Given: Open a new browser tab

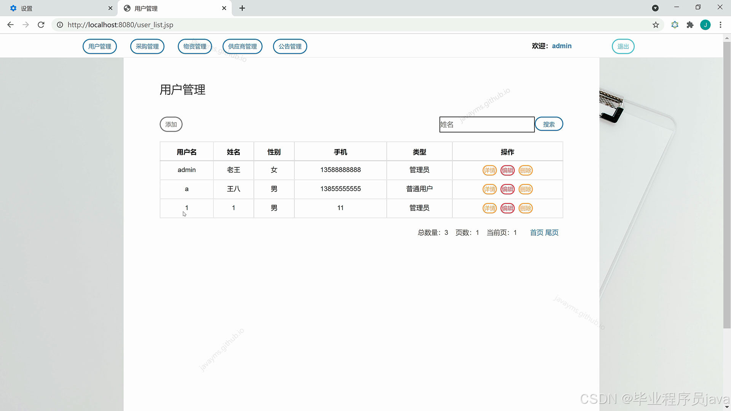Looking at the screenshot, I should tap(242, 8).
